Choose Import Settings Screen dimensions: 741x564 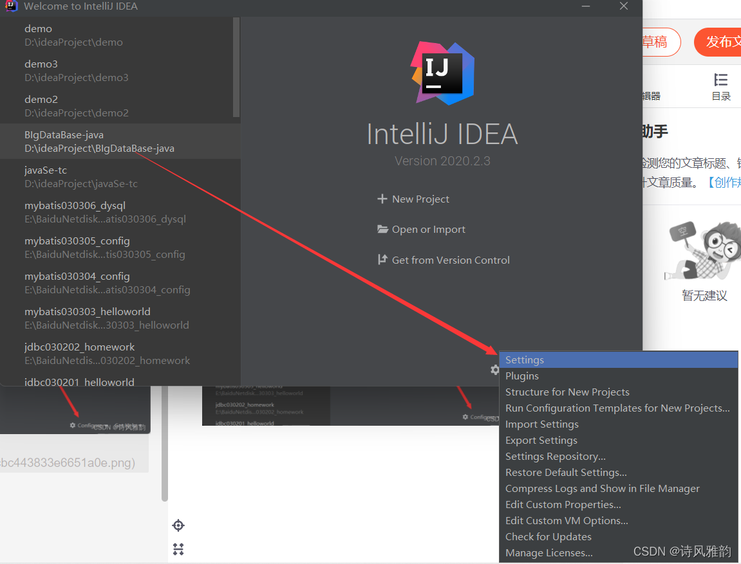(619, 424)
